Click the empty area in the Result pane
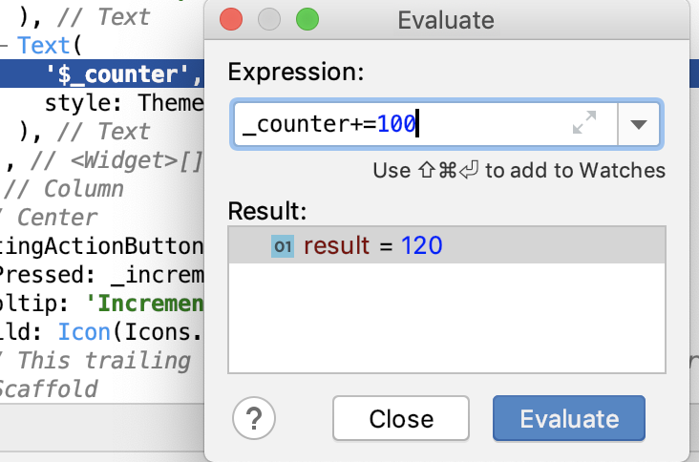 pyautogui.click(x=447, y=315)
